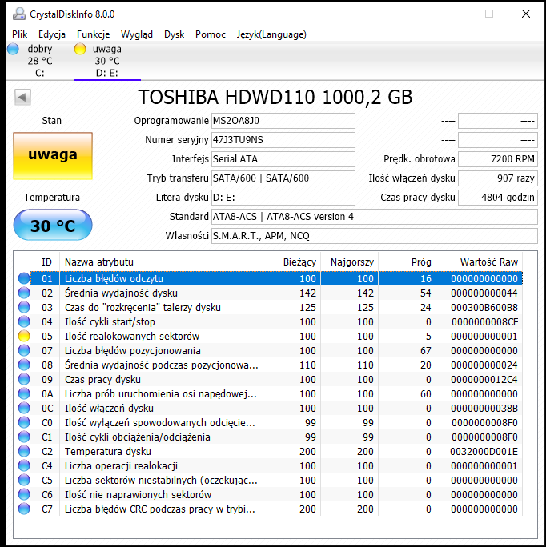Click status icon of attribute C6 row
Screen dimensions: 546x547
tap(24, 494)
